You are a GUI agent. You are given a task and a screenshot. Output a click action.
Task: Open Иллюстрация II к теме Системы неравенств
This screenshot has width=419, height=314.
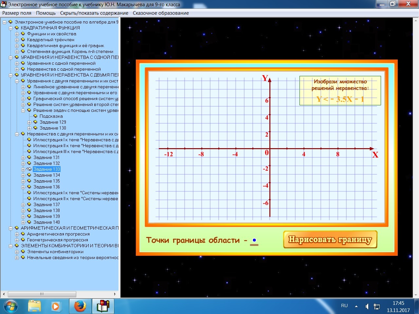[x=76, y=199]
